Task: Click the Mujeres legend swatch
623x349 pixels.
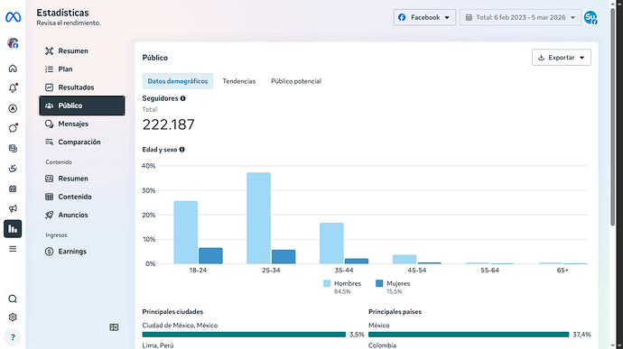Action: (379, 283)
